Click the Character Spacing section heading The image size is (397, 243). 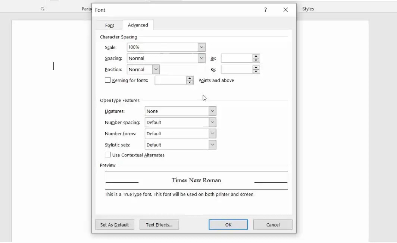pos(119,37)
